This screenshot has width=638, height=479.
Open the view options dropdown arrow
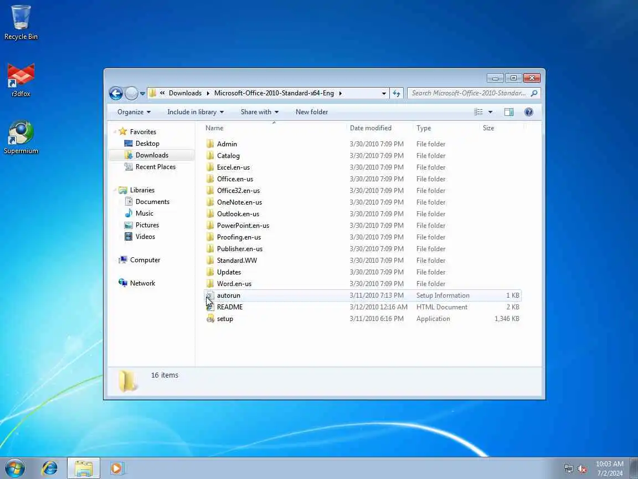click(490, 112)
